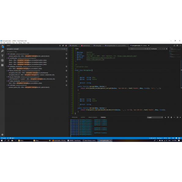Viewport: 182px width, 182px height.
Task: Go to previous match in find widget
Action: point(160,49)
